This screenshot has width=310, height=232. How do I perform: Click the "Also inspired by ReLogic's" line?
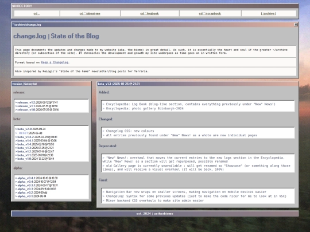click(x=82, y=71)
